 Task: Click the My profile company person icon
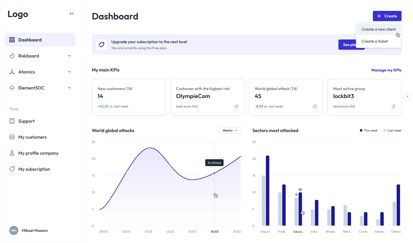pos(12,153)
